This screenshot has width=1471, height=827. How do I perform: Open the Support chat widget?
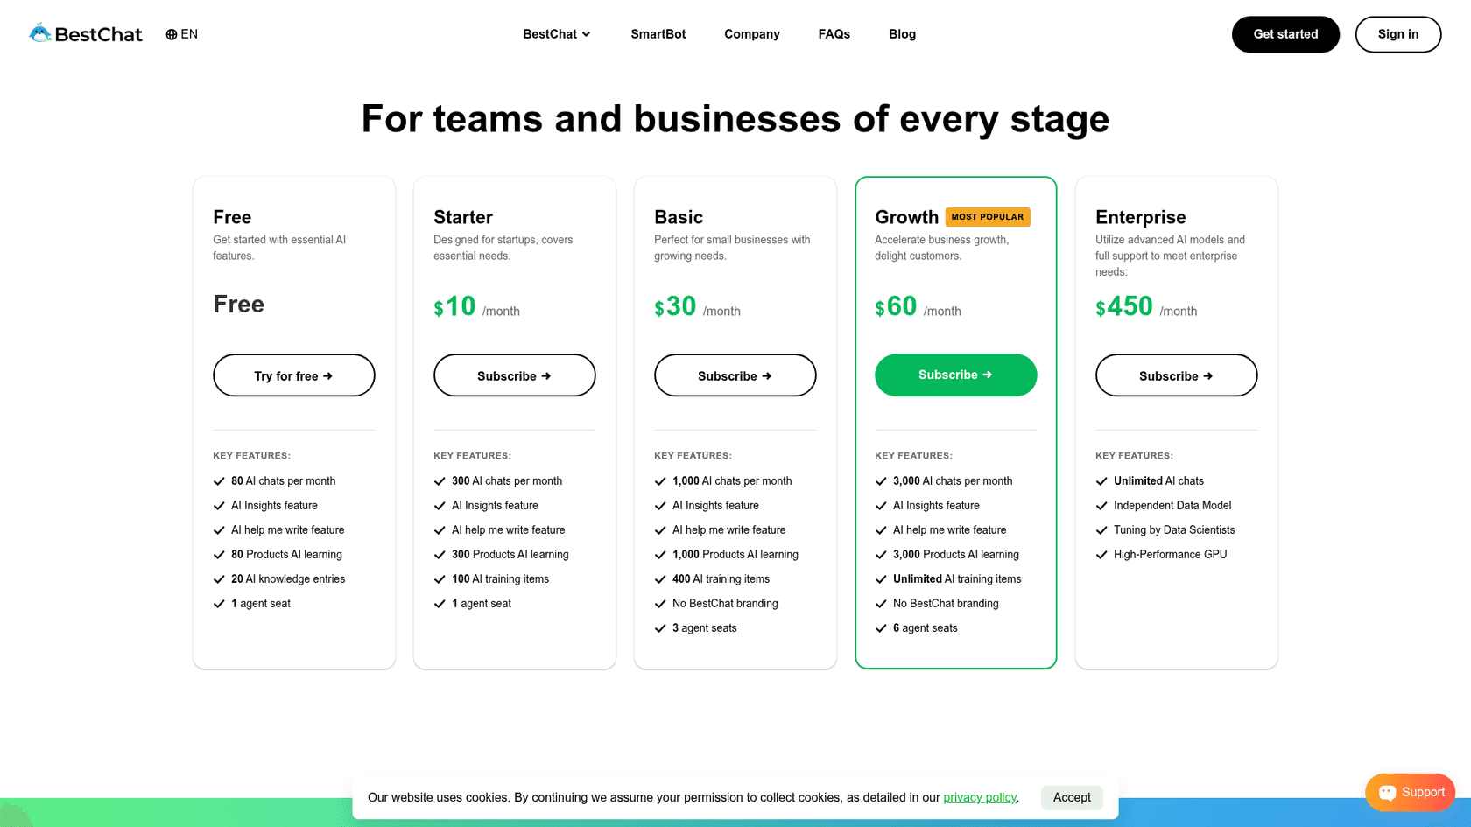click(1411, 792)
